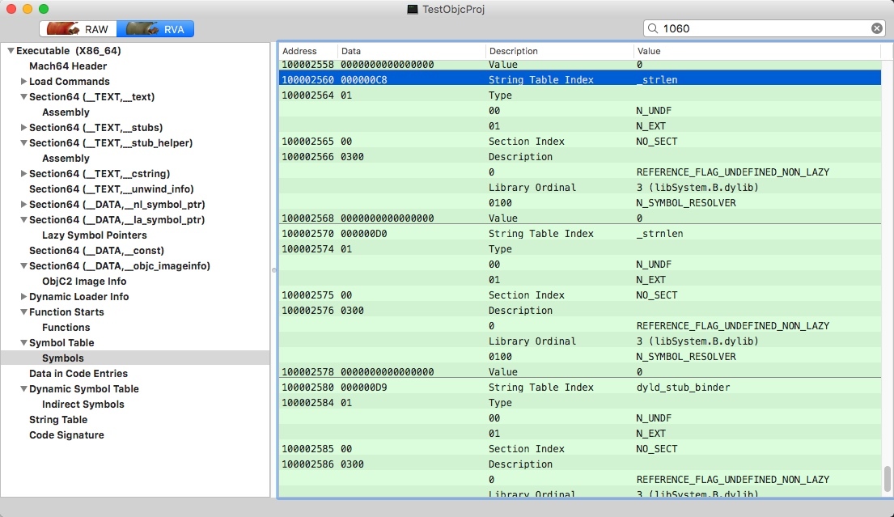Open Lazy Symbol Pointers node
Image resolution: width=894 pixels, height=517 pixels.
pyautogui.click(x=94, y=235)
